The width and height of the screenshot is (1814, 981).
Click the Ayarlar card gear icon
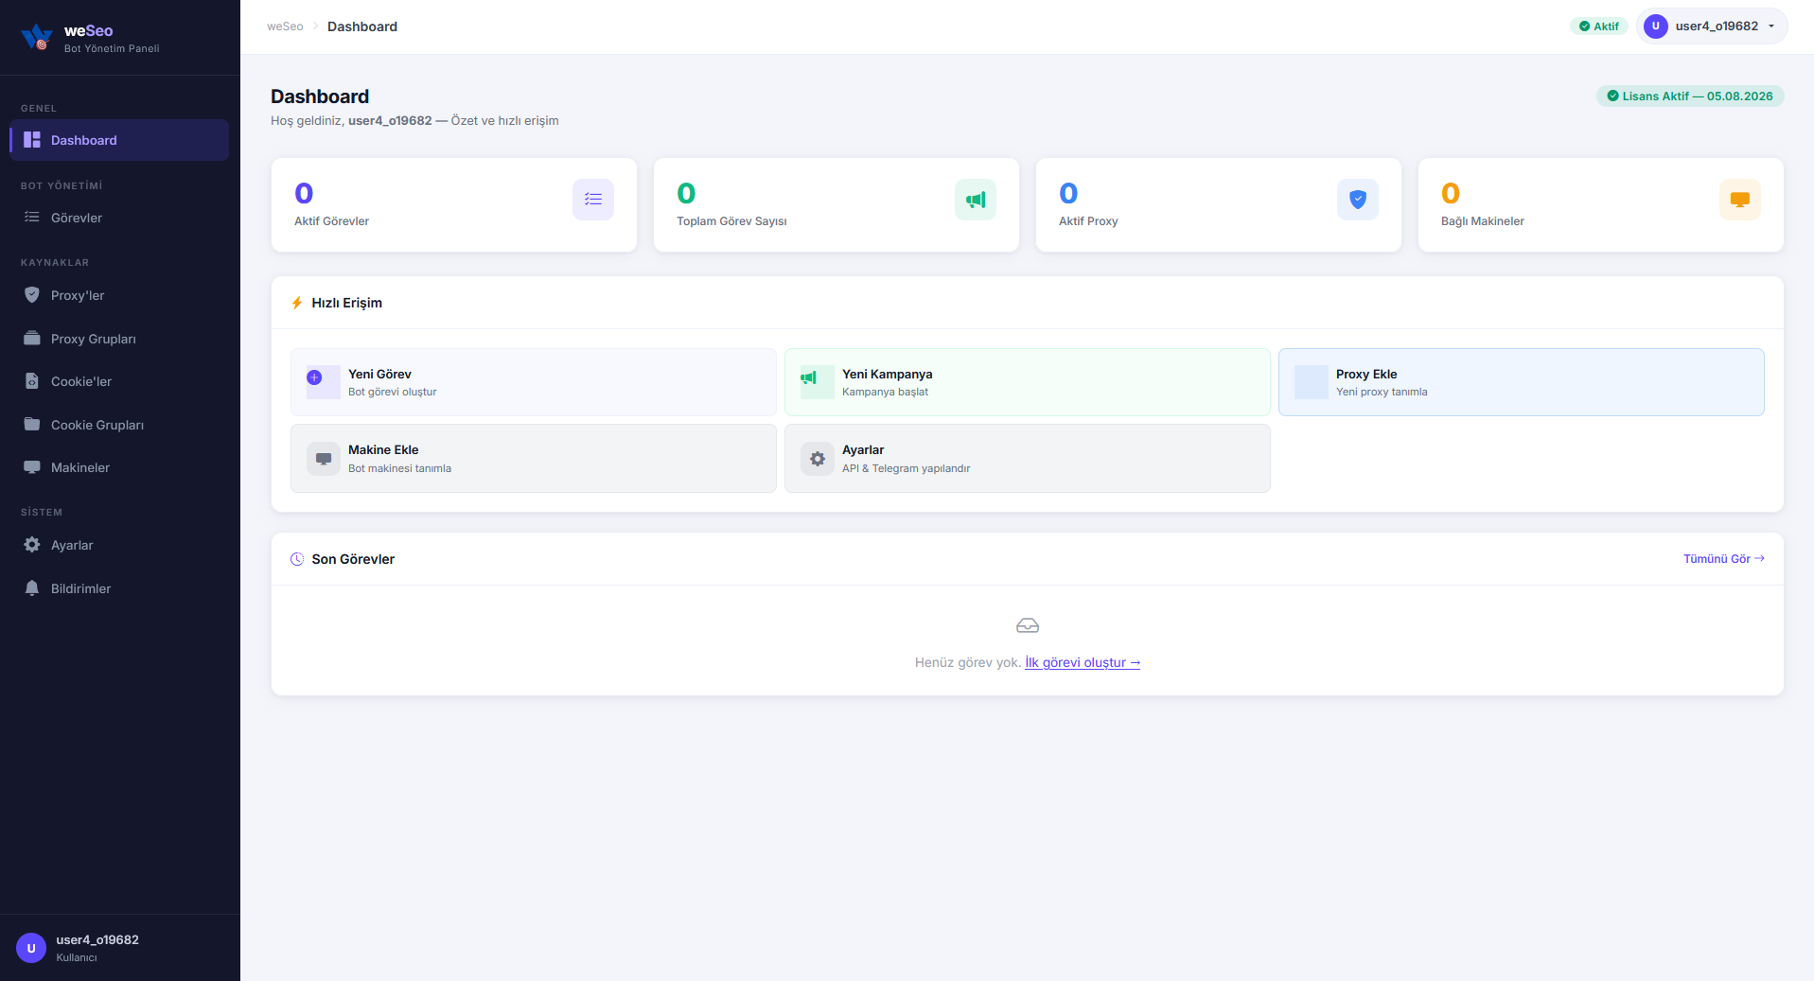pos(818,459)
